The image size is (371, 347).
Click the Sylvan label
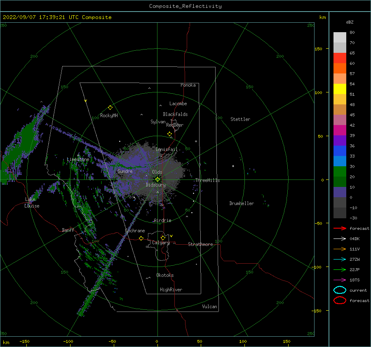[158, 122]
